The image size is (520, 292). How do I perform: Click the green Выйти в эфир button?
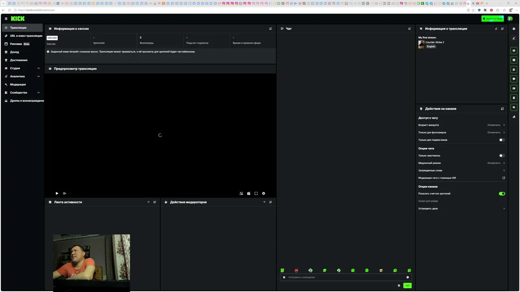(492, 19)
